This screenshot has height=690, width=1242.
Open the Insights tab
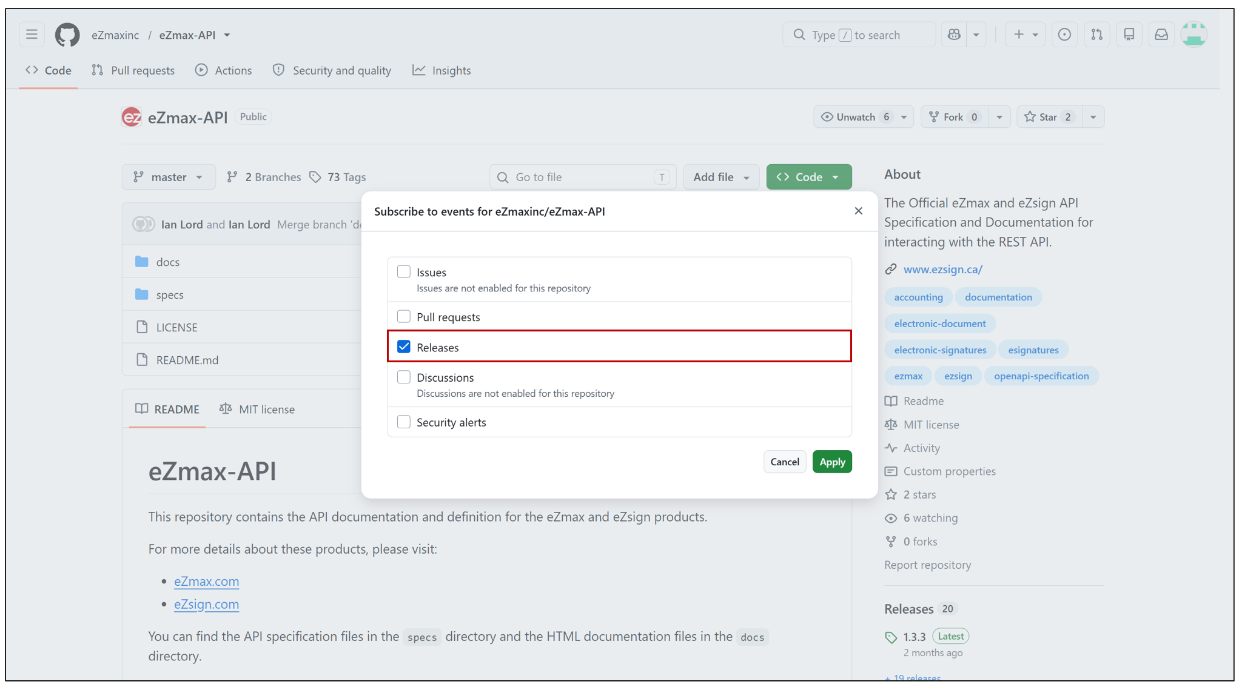tap(441, 70)
